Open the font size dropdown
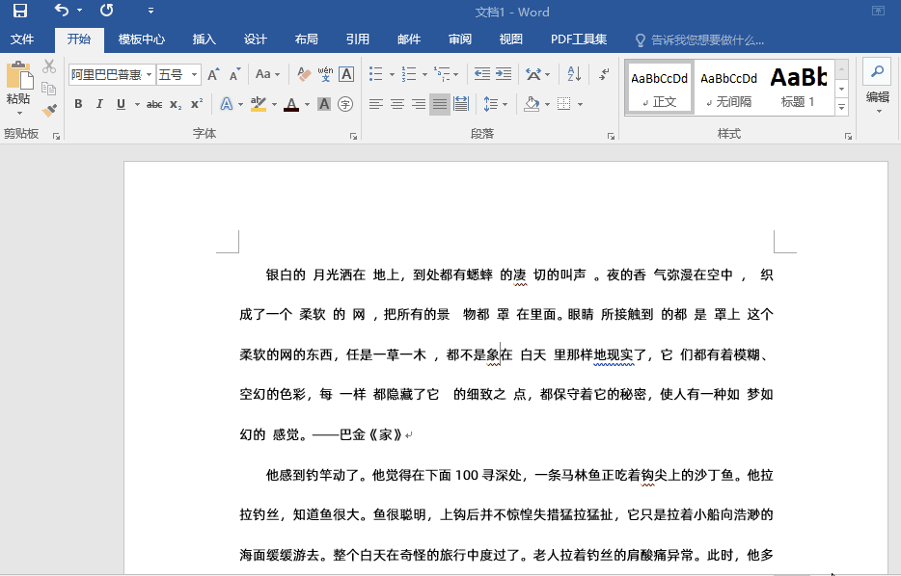The width and height of the screenshot is (901, 576). click(x=193, y=73)
